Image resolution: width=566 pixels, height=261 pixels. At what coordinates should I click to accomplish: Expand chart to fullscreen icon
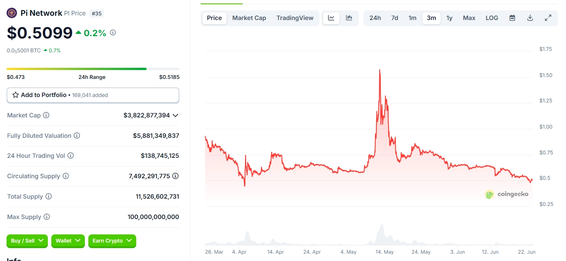(548, 18)
